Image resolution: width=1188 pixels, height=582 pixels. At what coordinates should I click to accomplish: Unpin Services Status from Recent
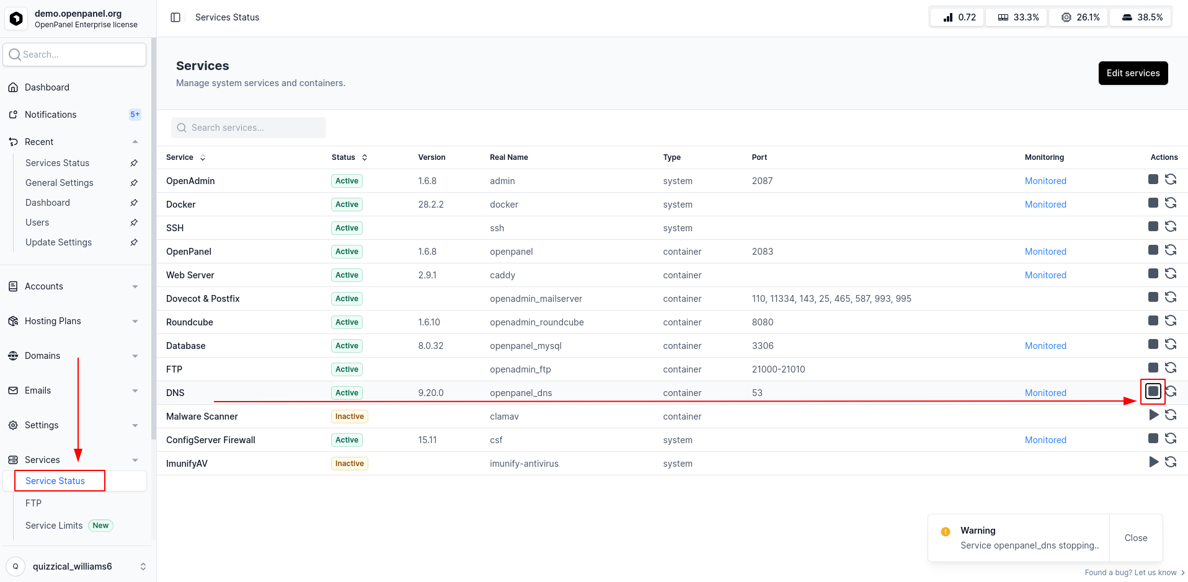[134, 163]
